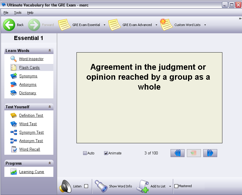This screenshot has height=195, width=242.
Task: Open the Tools menu
Action: tap(18, 13)
